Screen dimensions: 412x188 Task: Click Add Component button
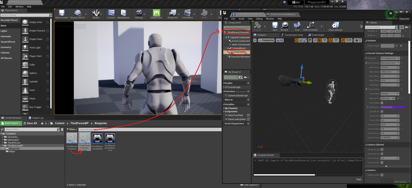[x=237, y=28]
